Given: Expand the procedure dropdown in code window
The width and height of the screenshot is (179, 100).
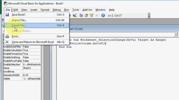Looking at the screenshot, I should point(176,34).
